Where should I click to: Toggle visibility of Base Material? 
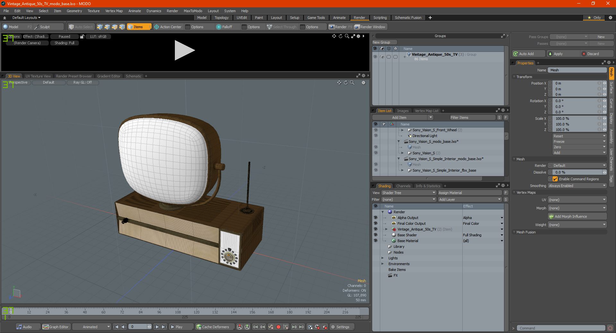pos(375,241)
